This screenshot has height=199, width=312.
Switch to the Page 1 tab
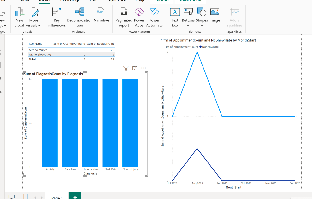click(x=57, y=198)
